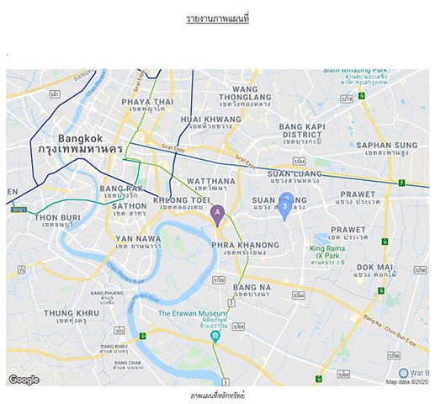Click the Map data ©2020 attribution
This screenshot has height=404, width=435.
tap(407, 382)
